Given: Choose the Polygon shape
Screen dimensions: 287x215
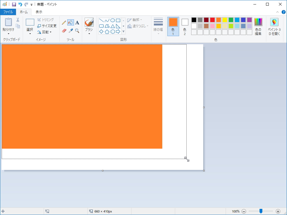Looking at the screenshot, I should pyautogui.click(x=107, y=26).
